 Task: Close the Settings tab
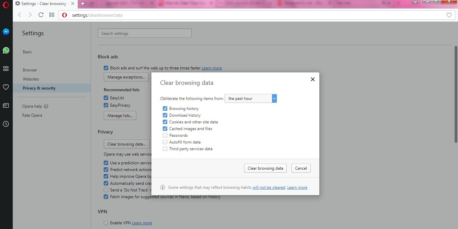73,4
